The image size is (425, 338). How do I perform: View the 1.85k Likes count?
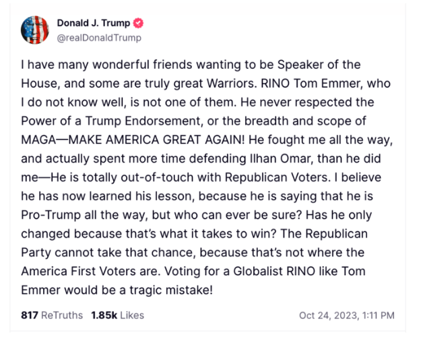tap(117, 315)
